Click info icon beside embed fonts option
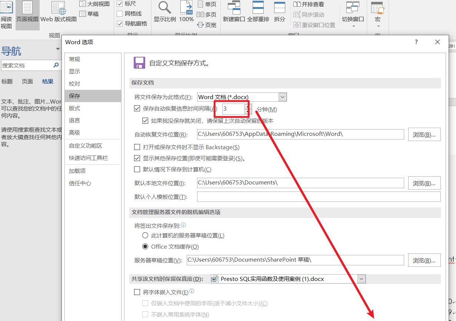The image size is (456, 321). (192, 291)
